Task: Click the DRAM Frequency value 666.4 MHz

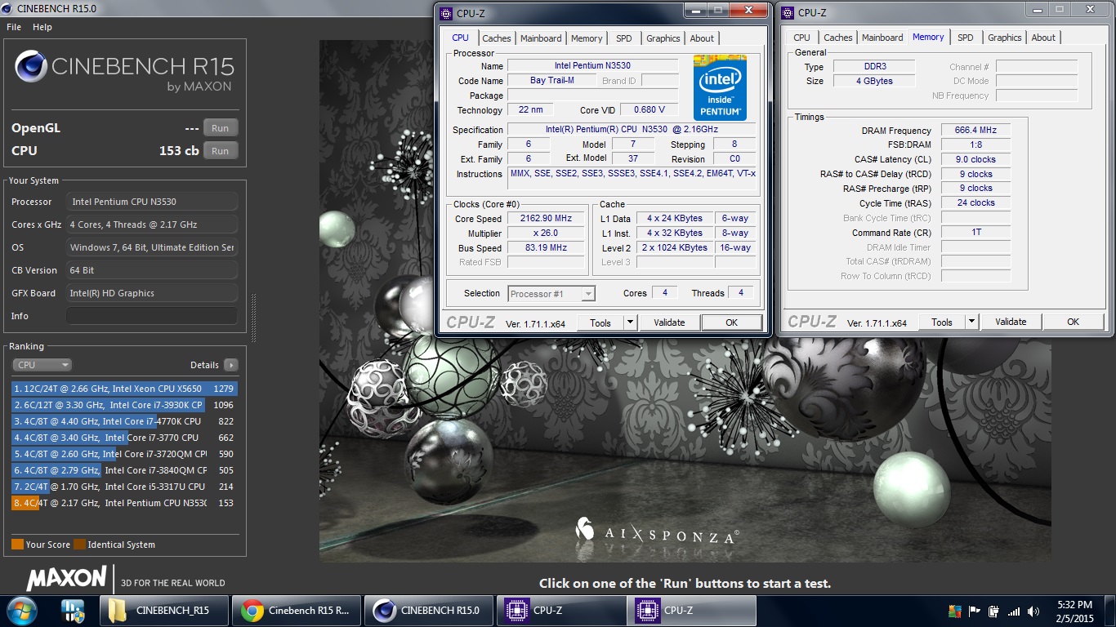Action: [975, 131]
